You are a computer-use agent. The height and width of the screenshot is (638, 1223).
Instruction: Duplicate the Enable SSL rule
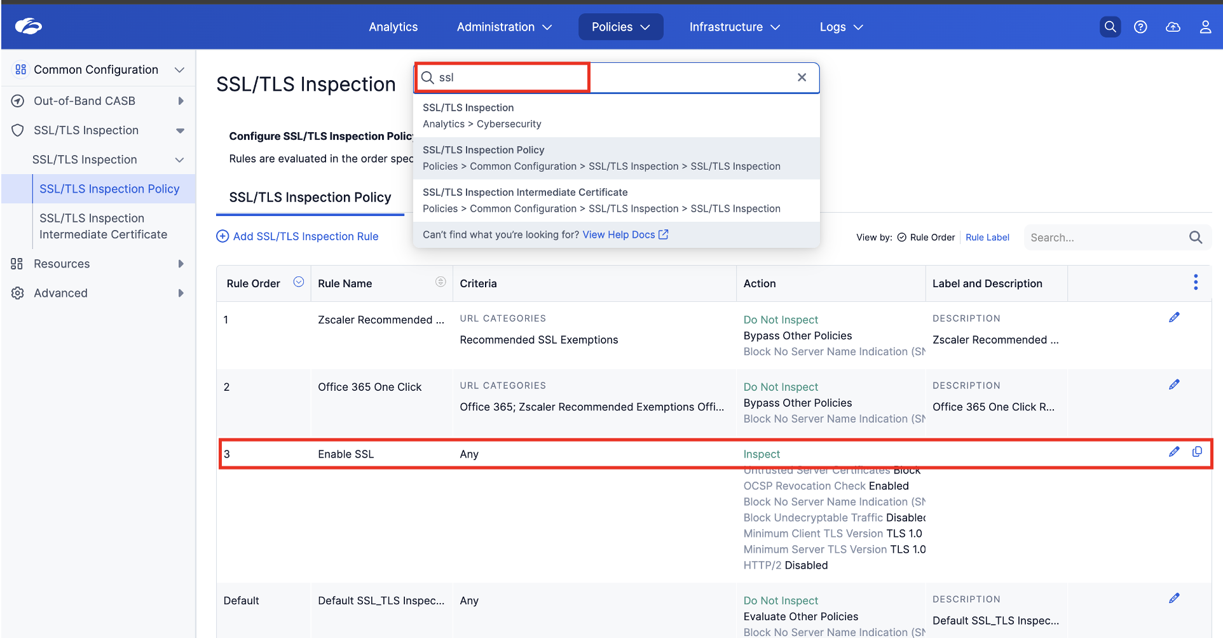coord(1197,452)
